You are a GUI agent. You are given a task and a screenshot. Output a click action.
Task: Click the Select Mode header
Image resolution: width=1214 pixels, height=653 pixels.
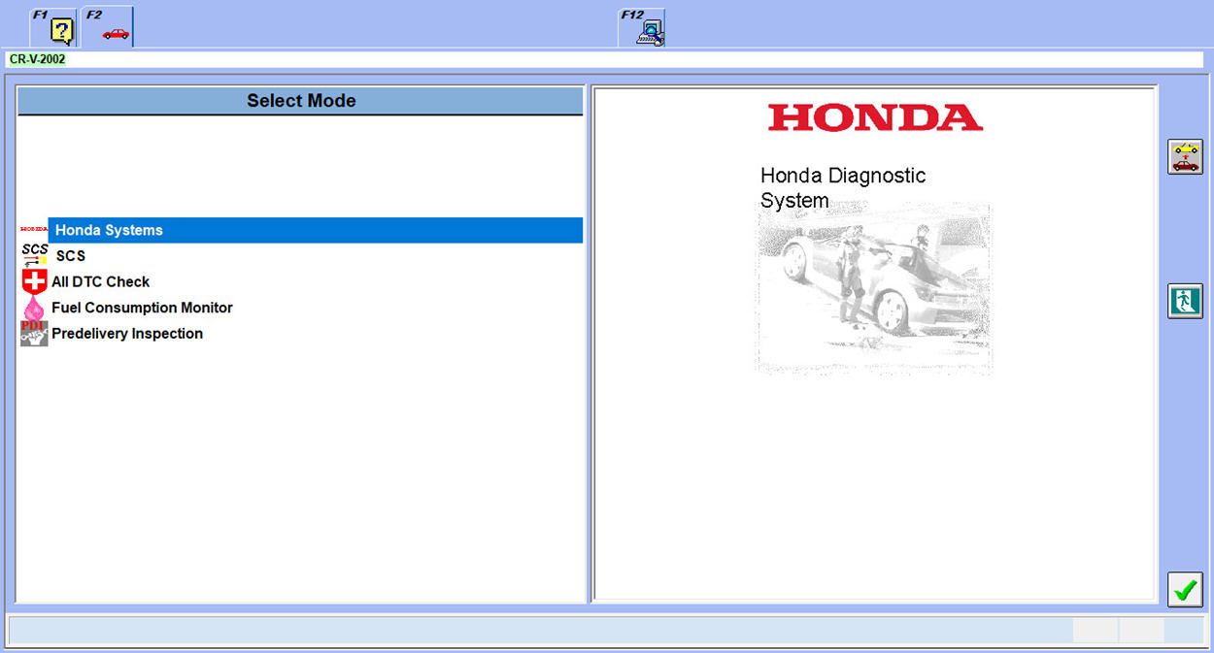click(x=301, y=101)
